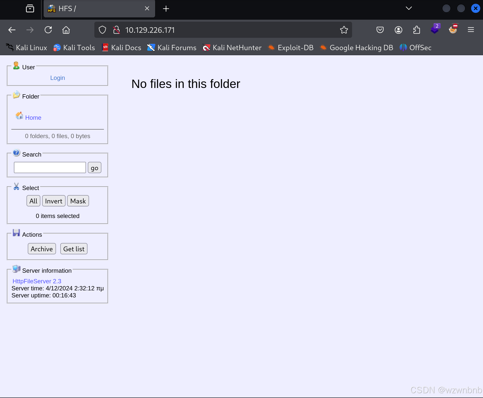The height and width of the screenshot is (398, 483).
Task: Click the Archive button
Action: (x=42, y=249)
